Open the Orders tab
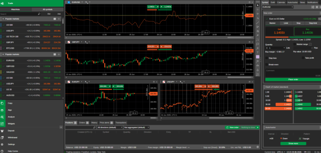Viewport: 321px width, 153px height. (x=84, y=123)
